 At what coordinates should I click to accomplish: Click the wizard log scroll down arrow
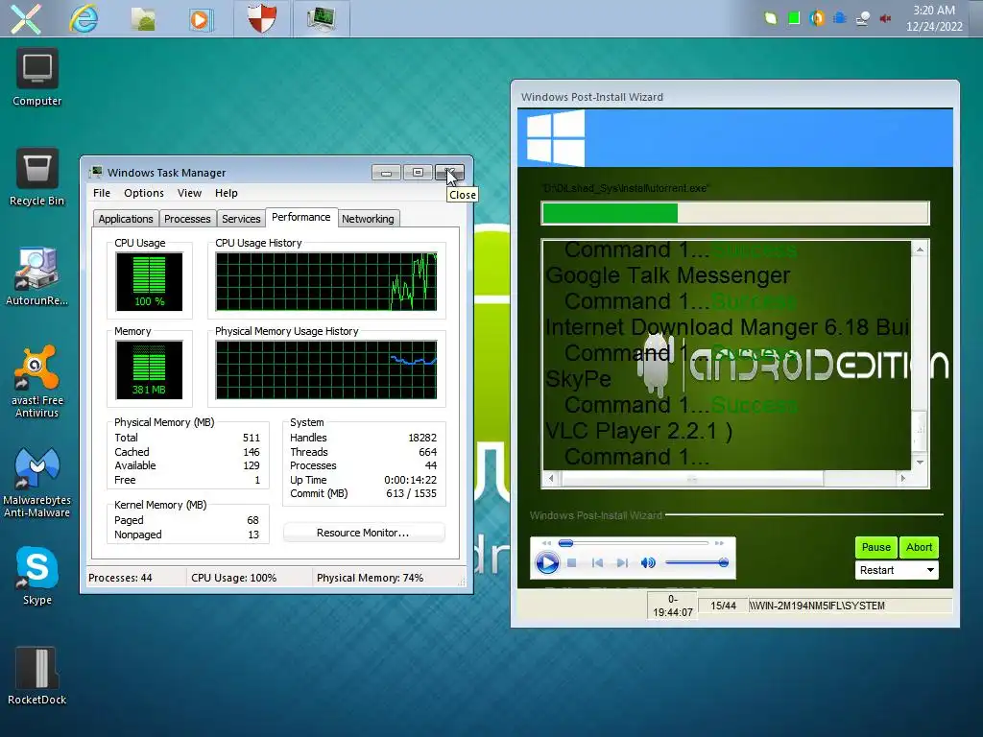tap(920, 463)
